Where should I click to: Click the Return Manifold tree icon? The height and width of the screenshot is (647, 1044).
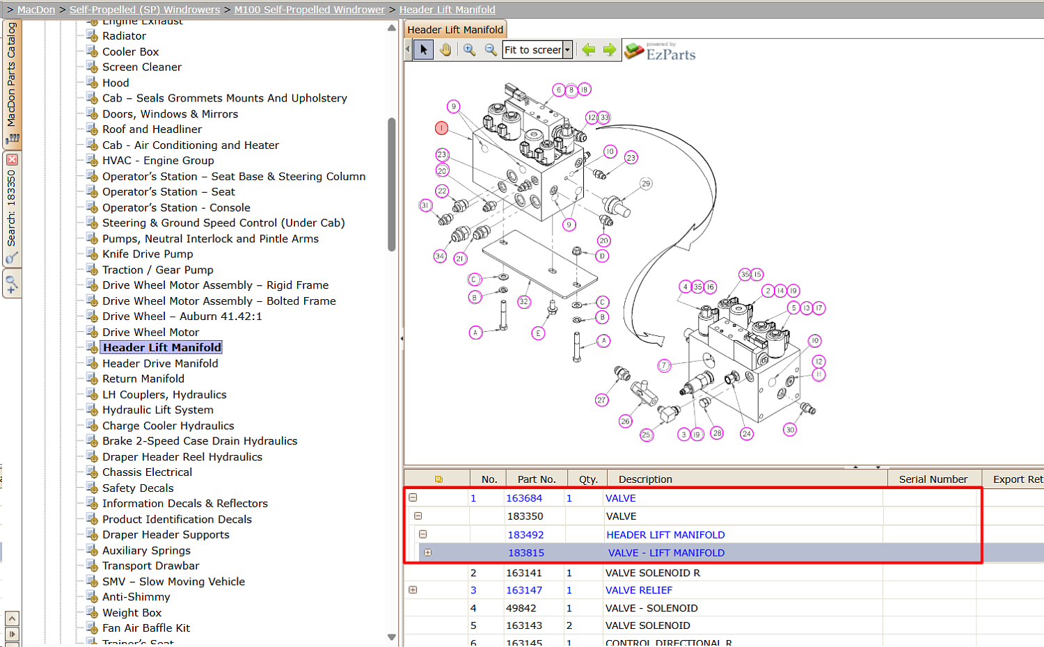(92, 379)
